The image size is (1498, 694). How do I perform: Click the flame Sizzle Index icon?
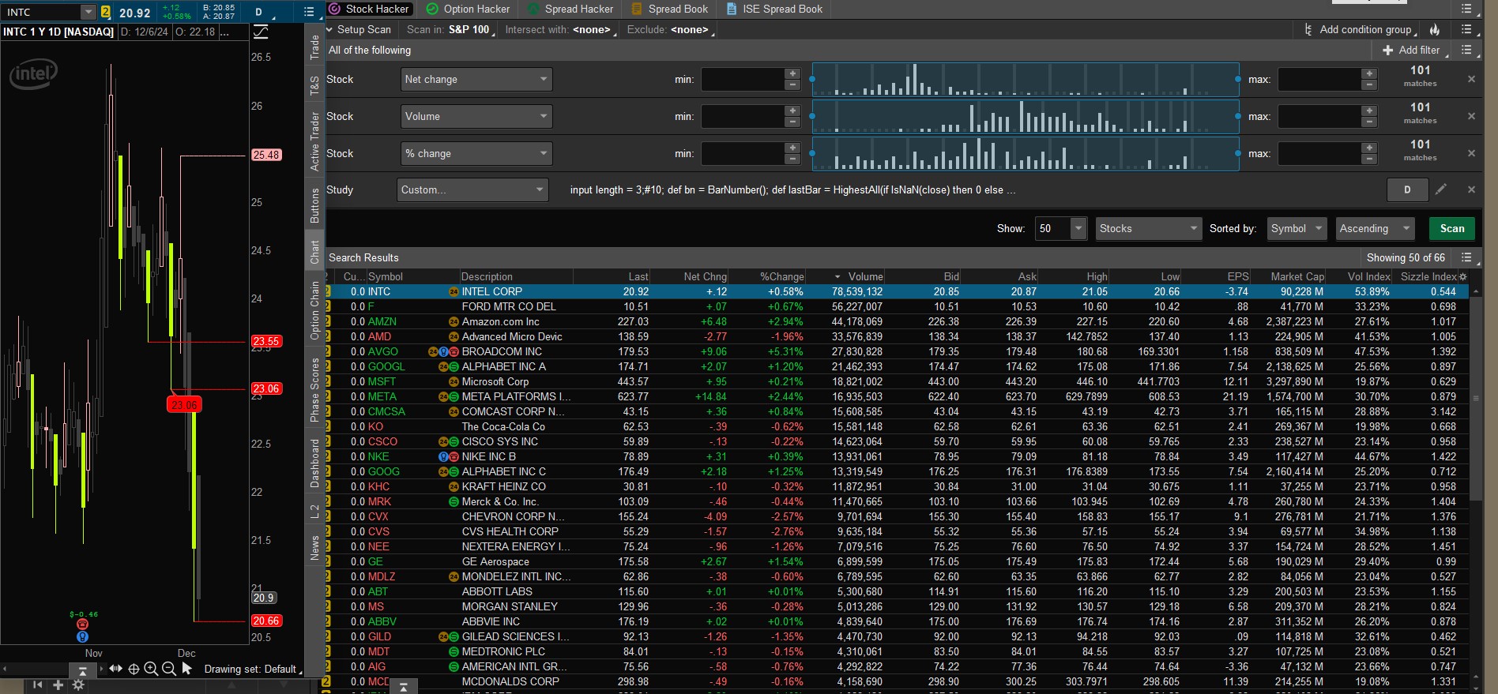pos(1435,30)
